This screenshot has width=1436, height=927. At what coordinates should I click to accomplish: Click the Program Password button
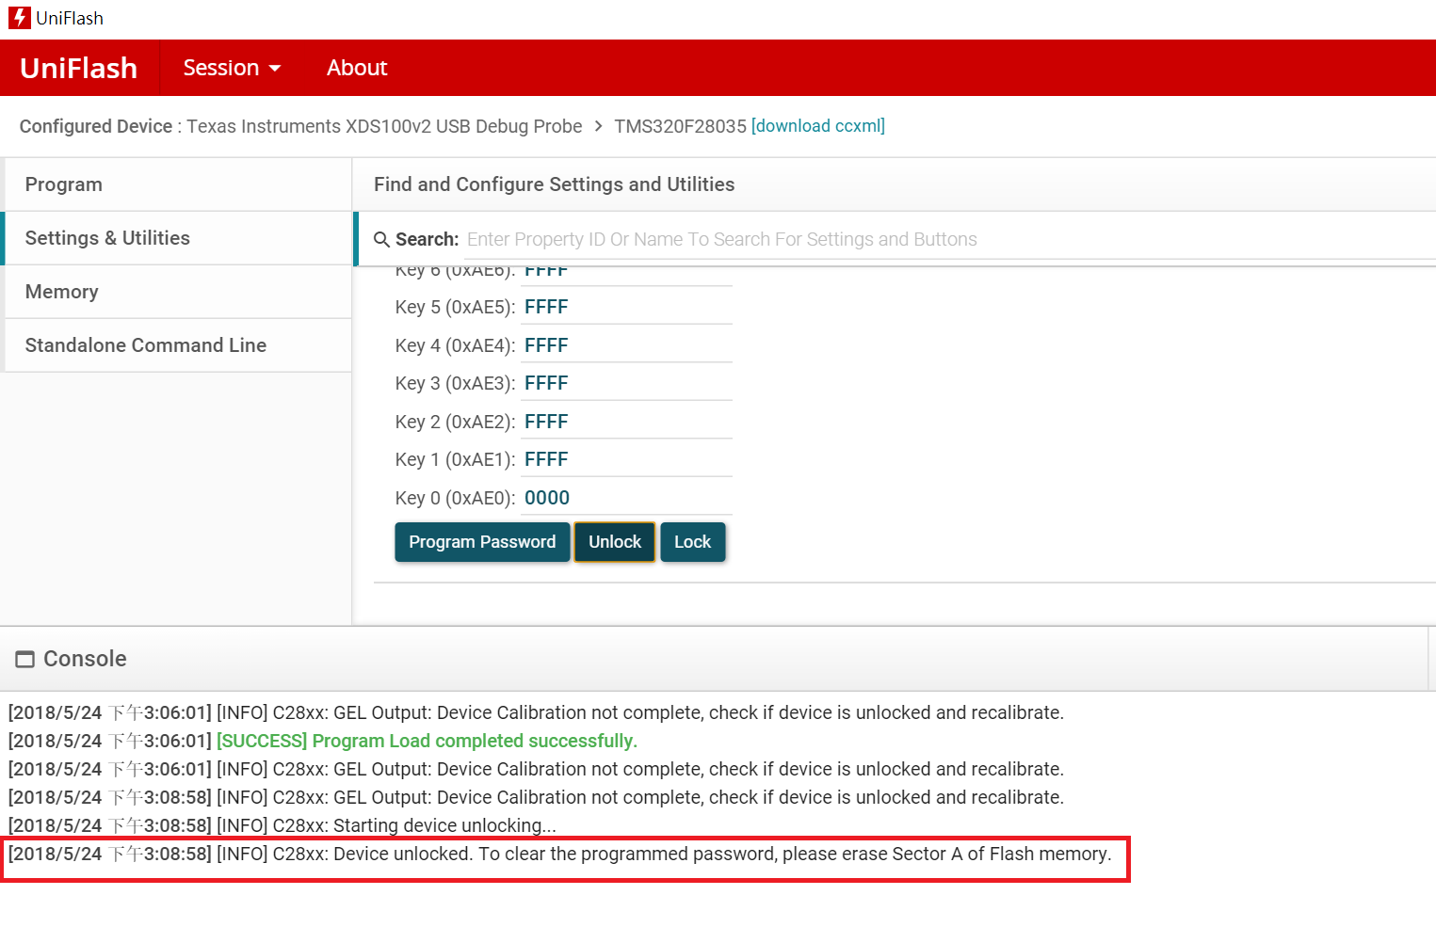tap(482, 542)
